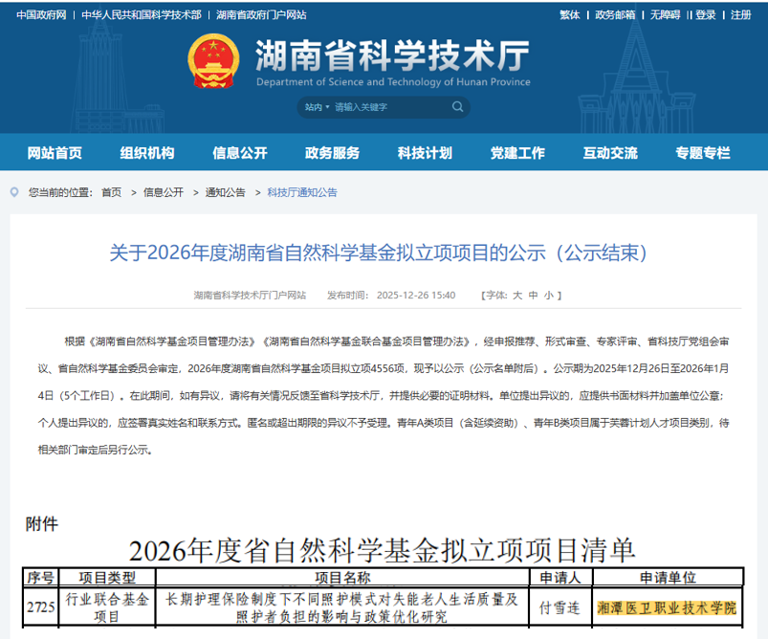Open the 组织机构 menu
Screen dimensions: 768x639
(147, 153)
